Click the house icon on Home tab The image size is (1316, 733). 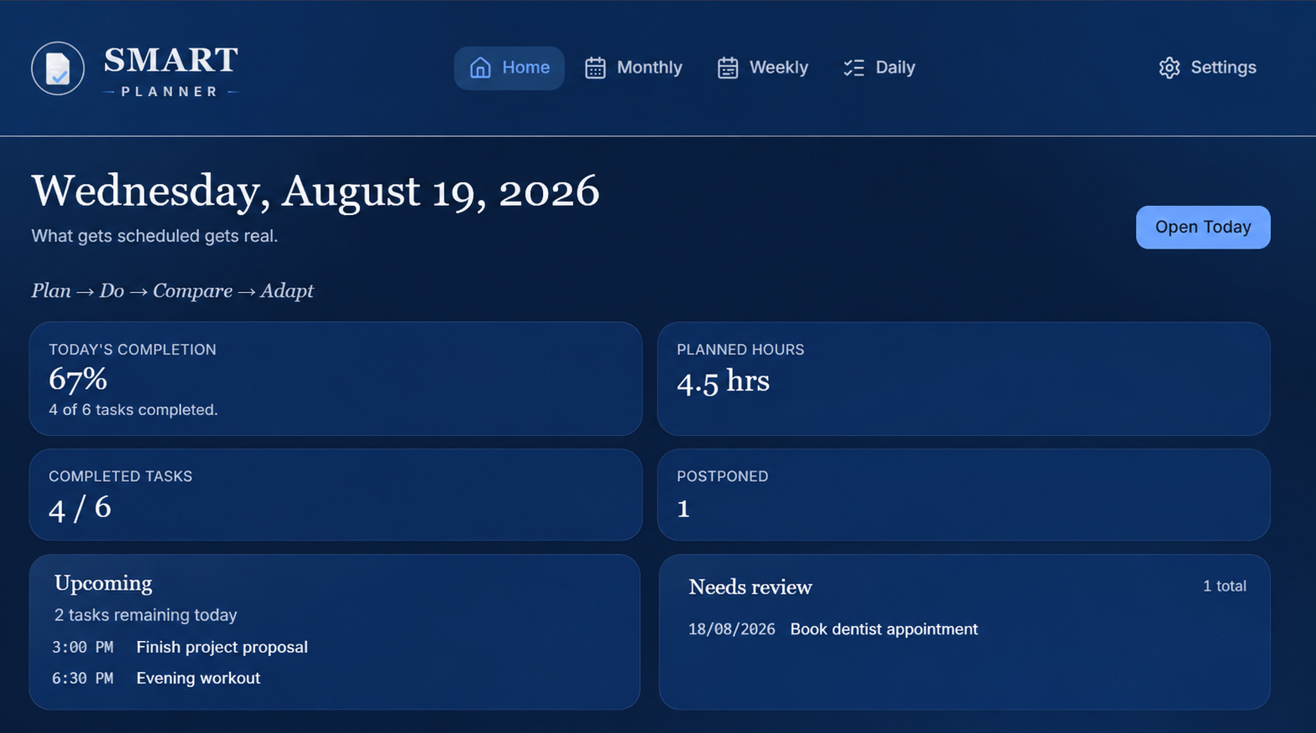tap(480, 68)
